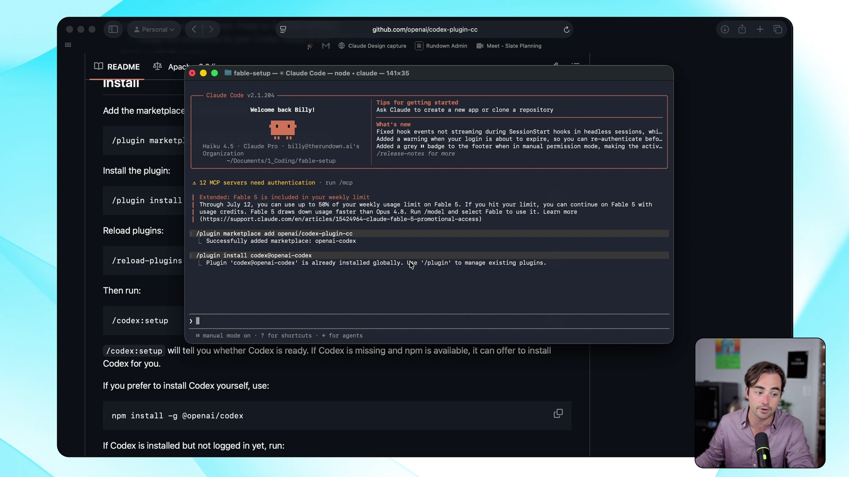The width and height of the screenshot is (849, 477).
Task: Open the Rundown Admin bookmark
Action: (x=441, y=46)
